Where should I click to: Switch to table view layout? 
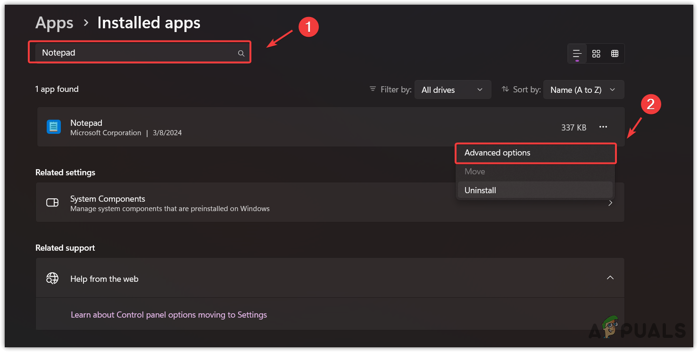[615, 54]
